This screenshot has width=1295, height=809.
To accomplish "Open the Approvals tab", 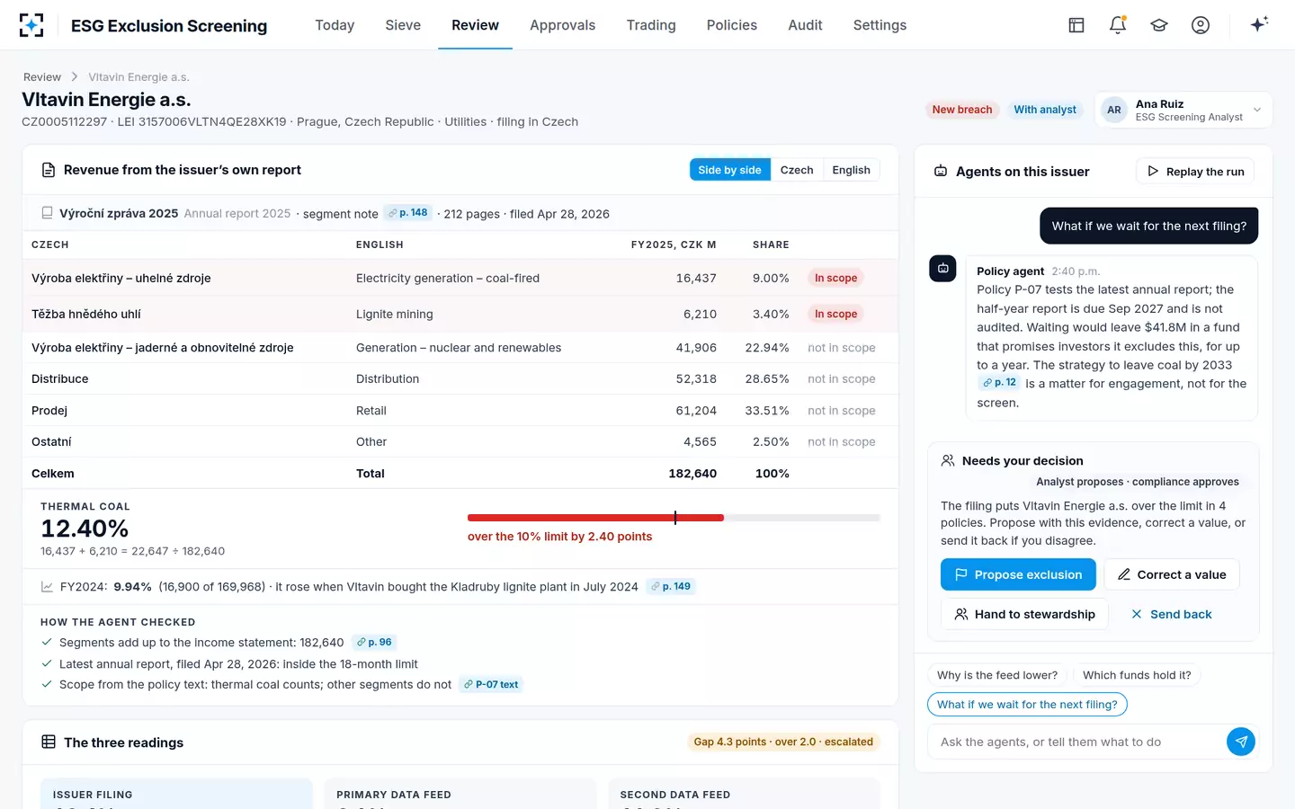I will (x=562, y=25).
